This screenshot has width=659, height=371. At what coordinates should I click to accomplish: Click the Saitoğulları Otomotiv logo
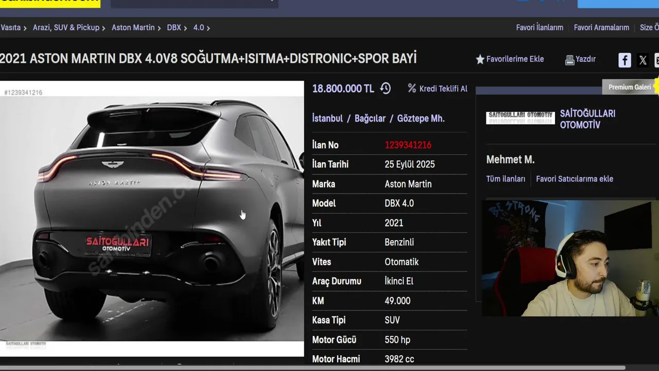click(520, 117)
